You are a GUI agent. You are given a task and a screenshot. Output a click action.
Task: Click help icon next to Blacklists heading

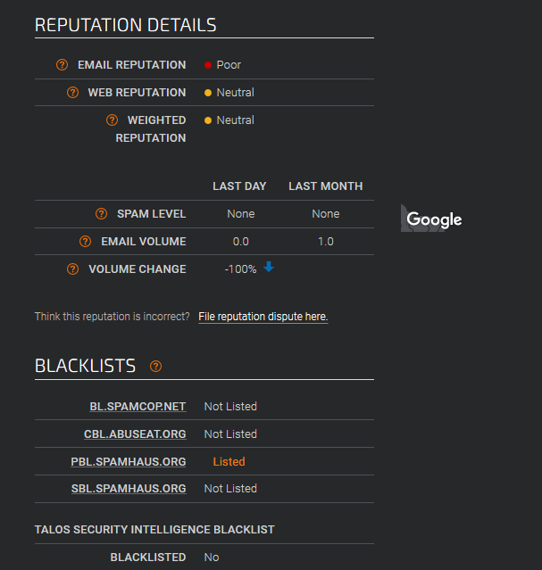pos(156,367)
